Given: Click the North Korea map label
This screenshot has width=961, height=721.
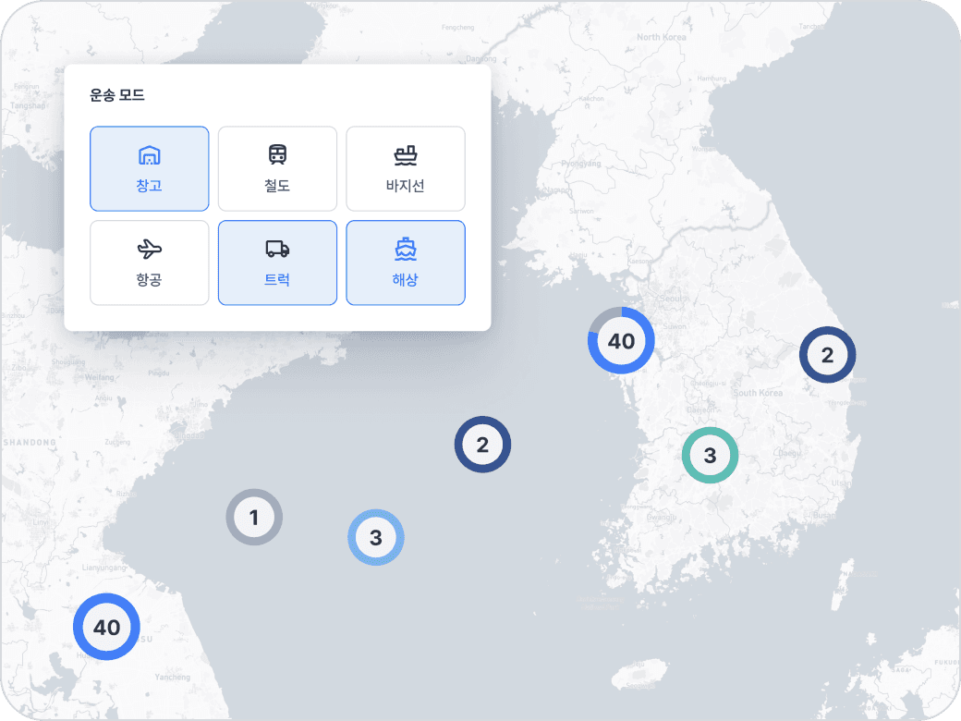Looking at the screenshot, I should 661,37.
